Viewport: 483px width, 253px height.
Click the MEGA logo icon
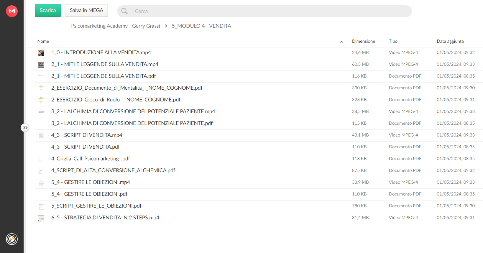[x=12, y=11]
